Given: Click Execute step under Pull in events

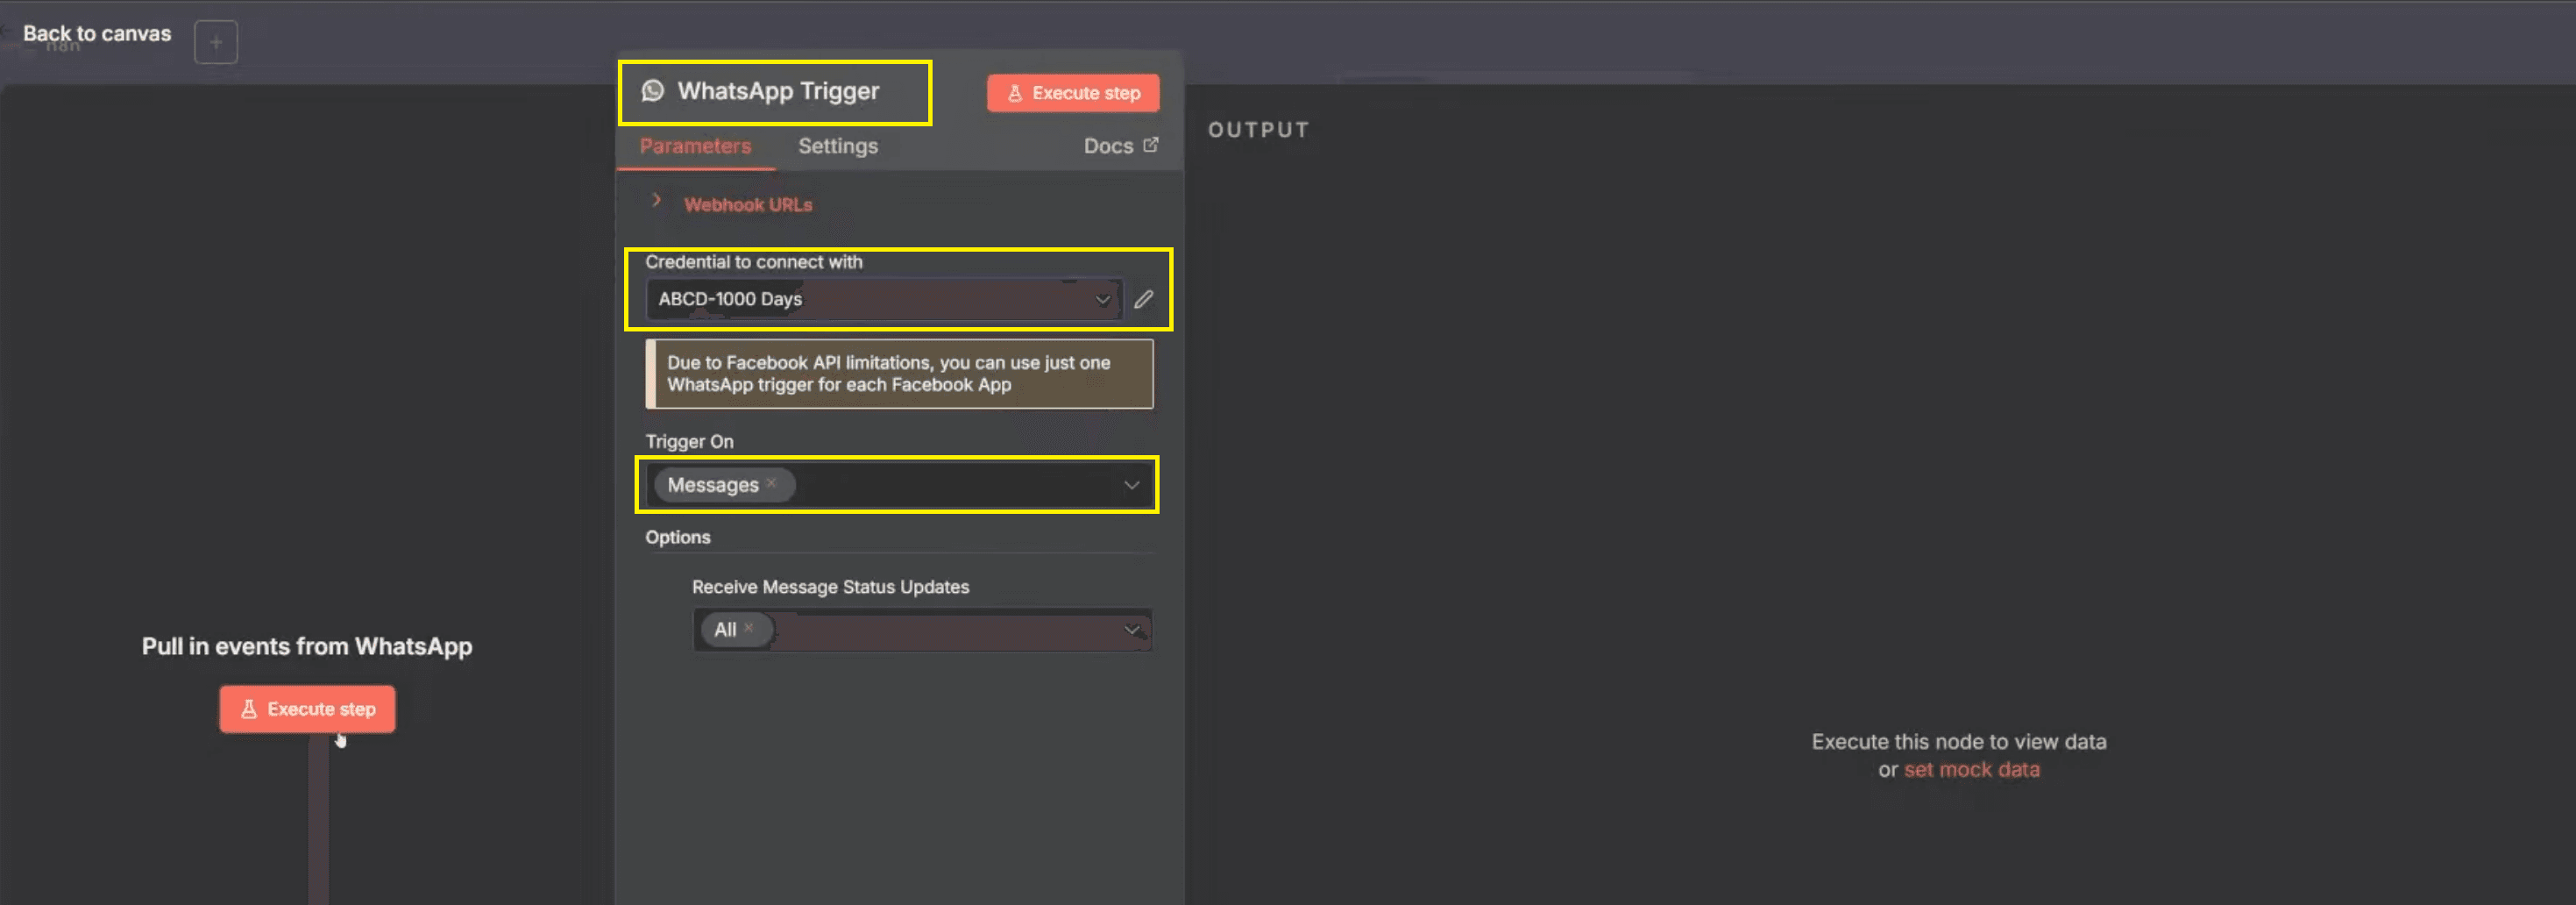Looking at the screenshot, I should click(307, 709).
